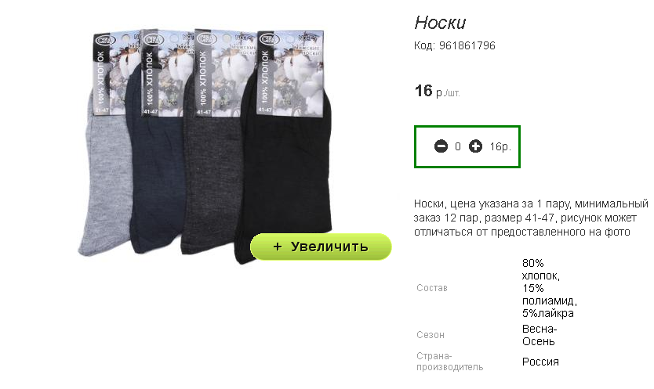Increase quantity with the plus icon

pyautogui.click(x=475, y=146)
